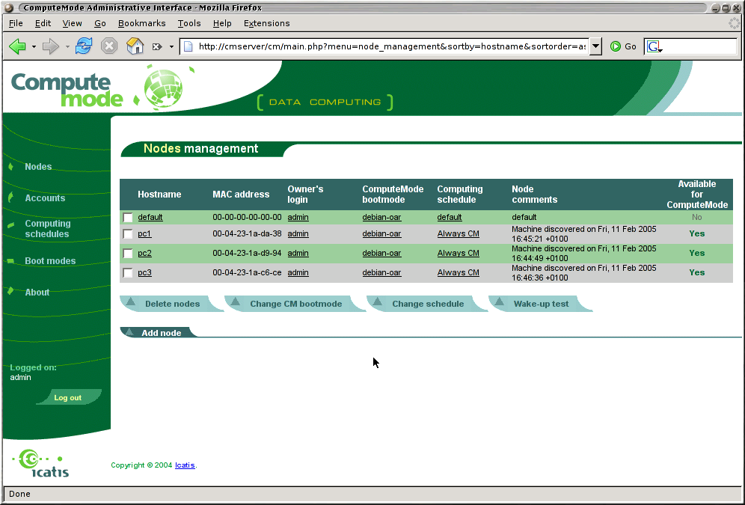
Task: Click the Forward navigation arrow
Action: tap(50, 46)
